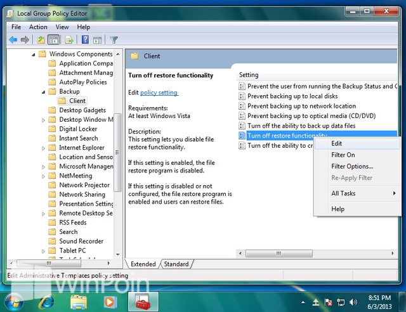
Task: Open the Windows Start orb
Action: (13, 302)
